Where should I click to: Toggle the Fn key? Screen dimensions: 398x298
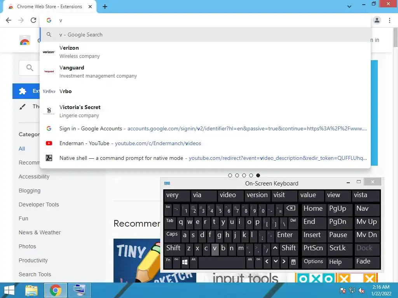168,262
